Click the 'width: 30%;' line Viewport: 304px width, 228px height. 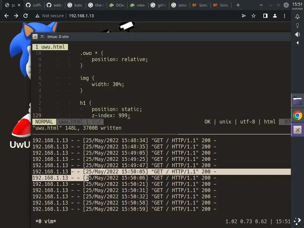click(x=108, y=84)
